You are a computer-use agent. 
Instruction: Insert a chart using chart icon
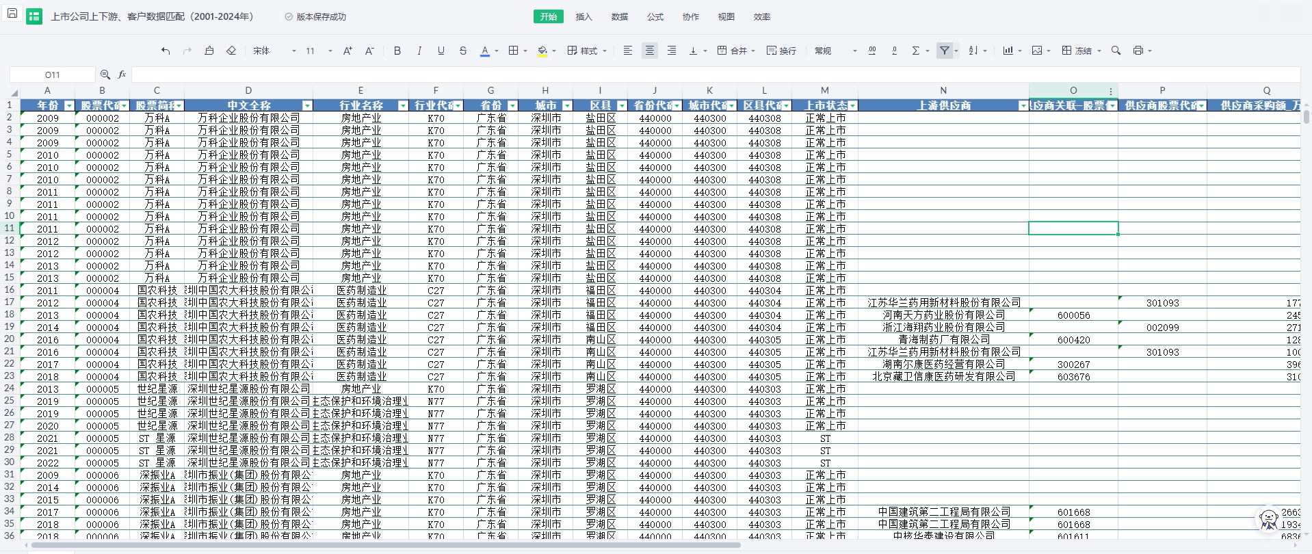pyautogui.click(x=1008, y=51)
